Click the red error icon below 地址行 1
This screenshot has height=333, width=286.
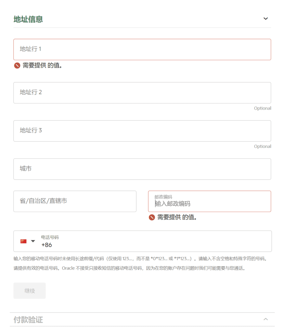17,66
